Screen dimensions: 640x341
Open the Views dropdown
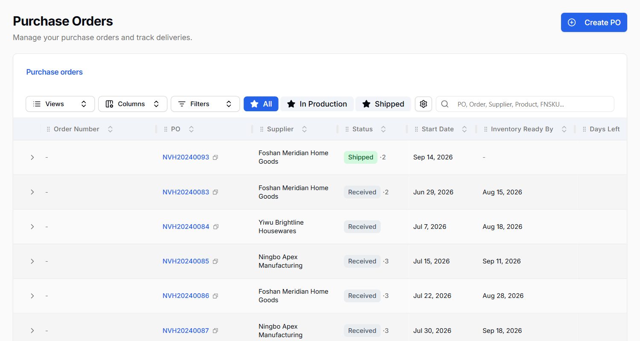click(x=60, y=104)
